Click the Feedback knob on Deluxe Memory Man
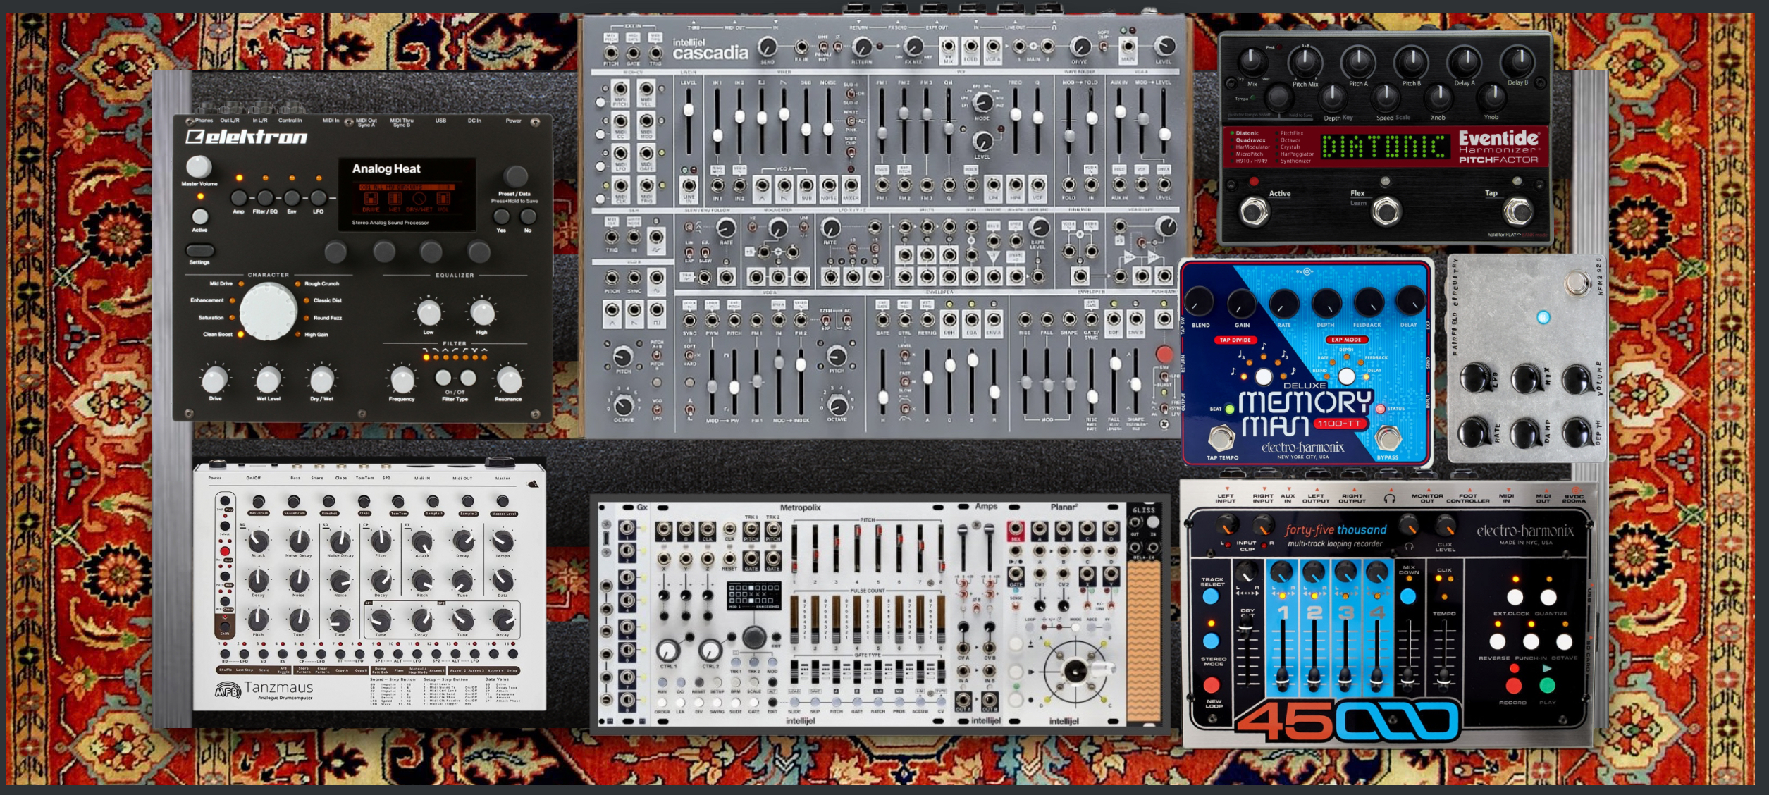Viewport: 1769px width, 795px height. (1368, 302)
